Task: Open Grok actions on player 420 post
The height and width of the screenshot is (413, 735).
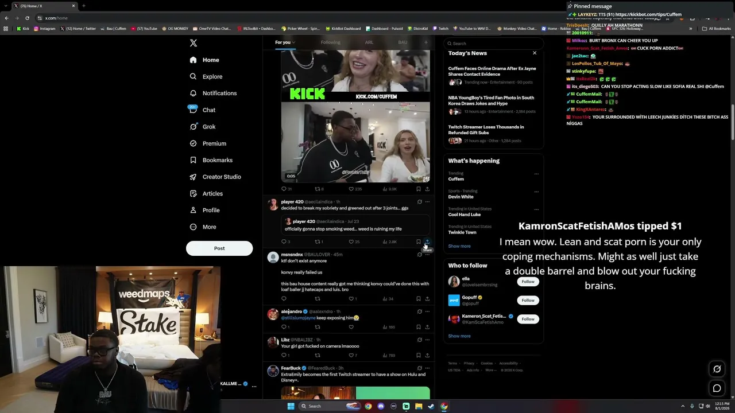Action: [x=420, y=202]
